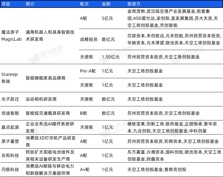Click 光子跃迁 row's 天空工场创投基金 investor
The height and width of the screenshot is (177, 223).
(145, 99)
